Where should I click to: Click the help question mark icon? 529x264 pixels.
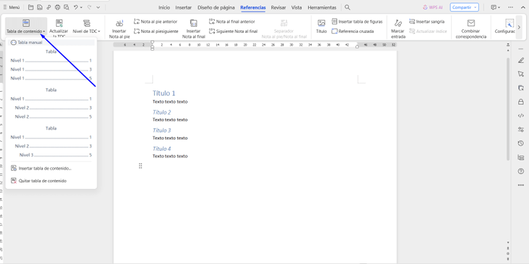pyautogui.click(x=521, y=171)
